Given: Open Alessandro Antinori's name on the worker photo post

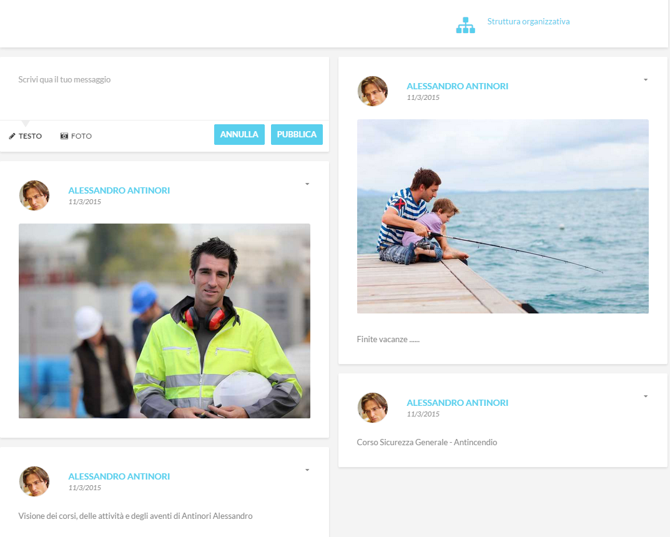Looking at the screenshot, I should tap(119, 190).
